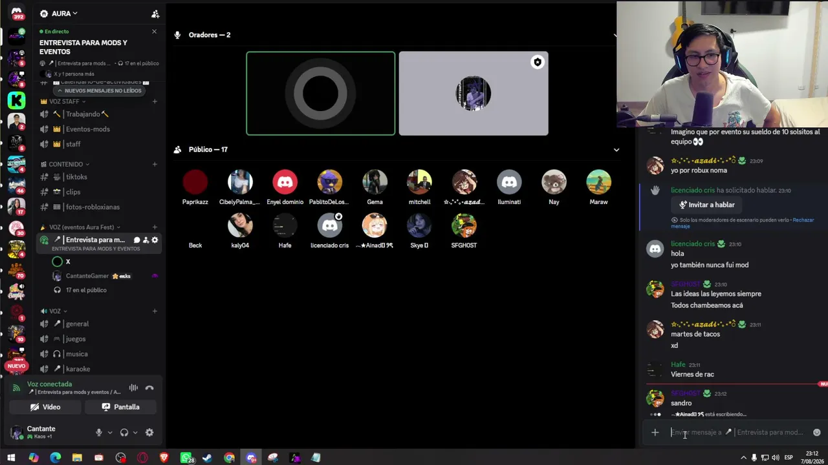
Task: Close the En directo event banner
Action: pos(154,32)
